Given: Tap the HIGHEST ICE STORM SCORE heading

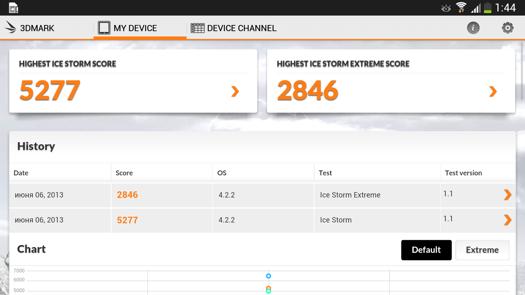Looking at the screenshot, I should (x=68, y=64).
